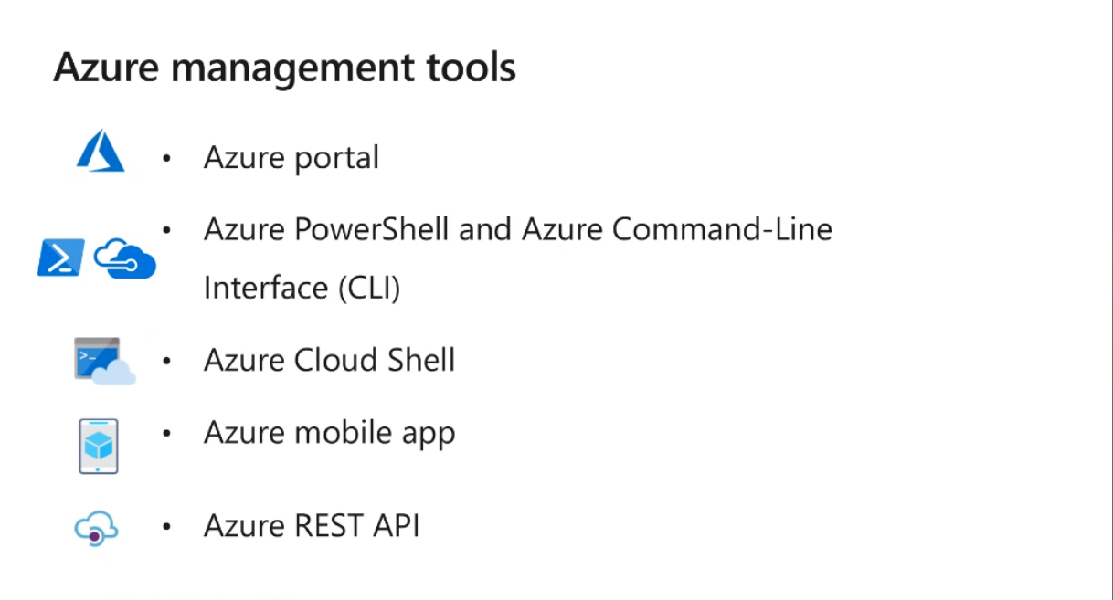Select the Azure Cloud Shell icon
This screenshot has height=600, width=1113.
click(x=104, y=361)
